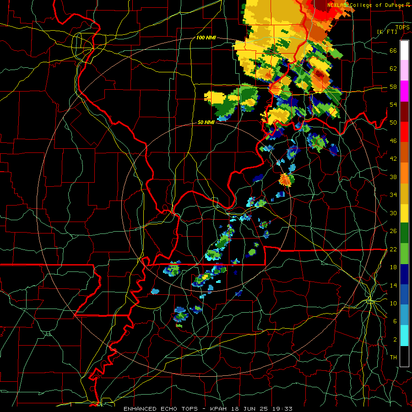Image resolution: width=412 pixels, height=412 pixels.
Task: Click the "54" scale value
Action: pos(393,104)
